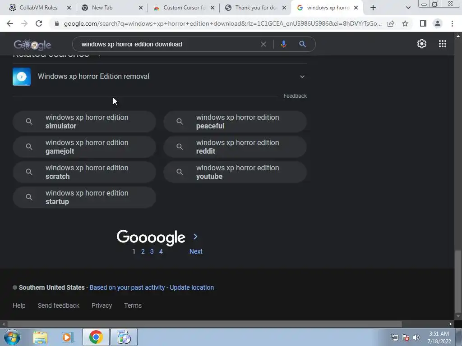Open the Action Center flag tray icon

(406, 337)
